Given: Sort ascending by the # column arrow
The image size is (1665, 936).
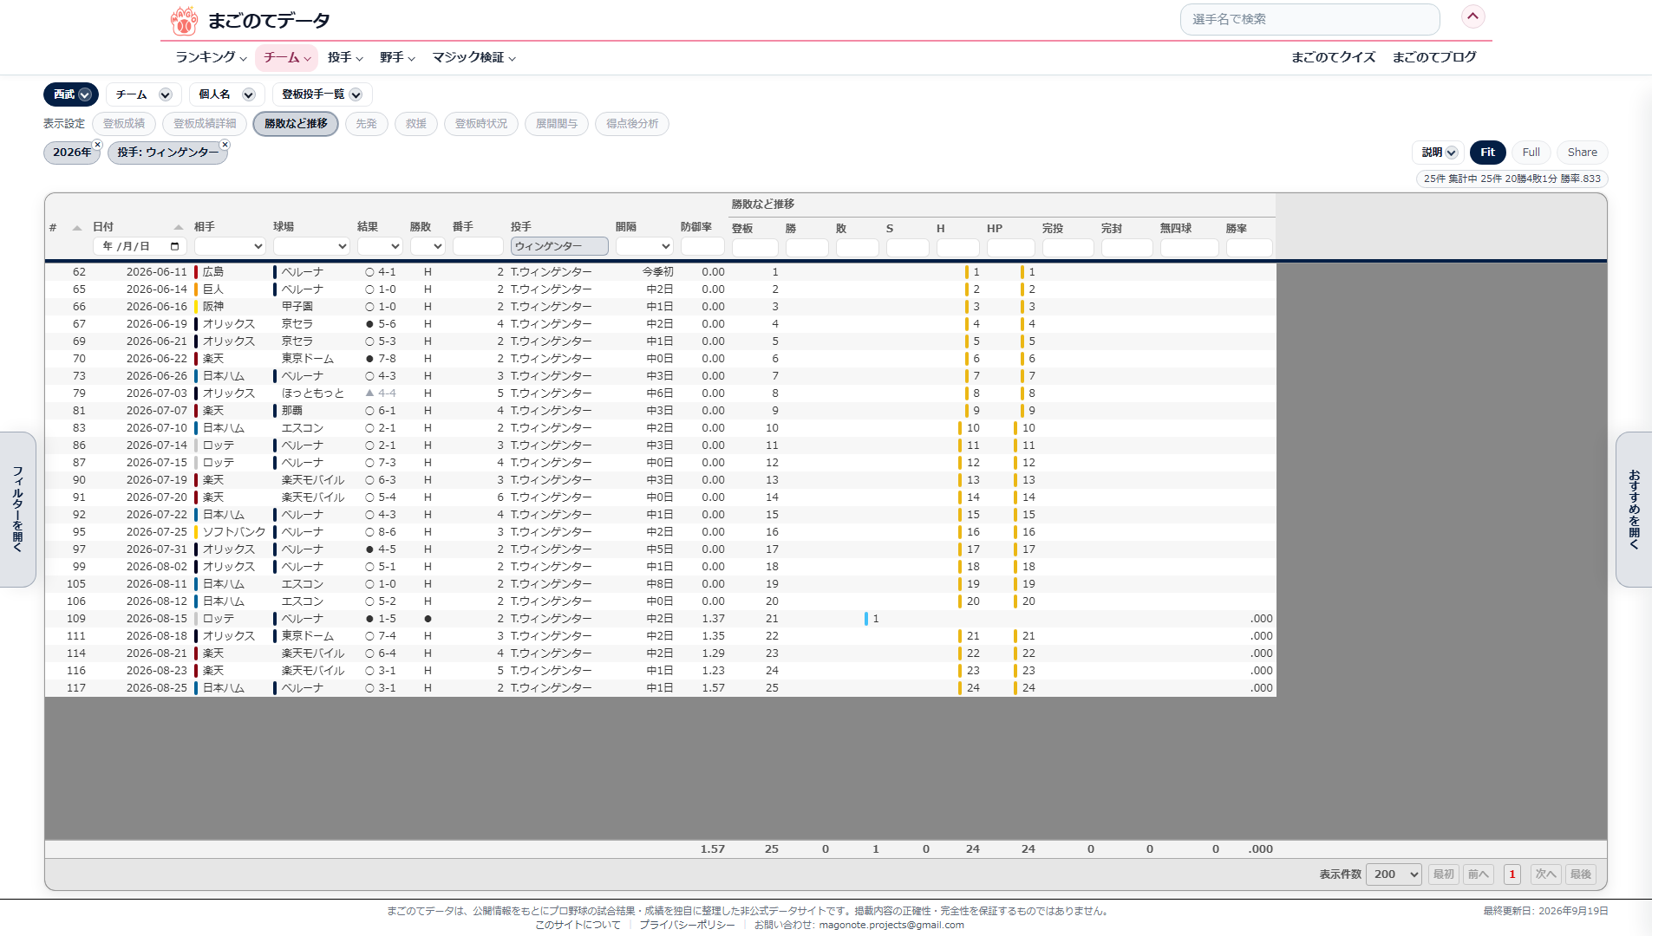Looking at the screenshot, I should [x=77, y=228].
